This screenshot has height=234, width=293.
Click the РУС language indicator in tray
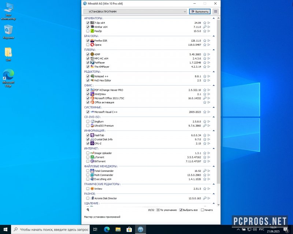(262, 229)
